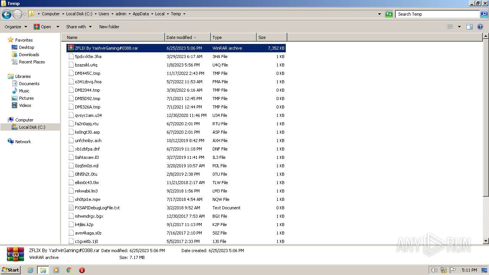Click the red Opera taskbar icon
This screenshot has width=489, height=275.
82,270
